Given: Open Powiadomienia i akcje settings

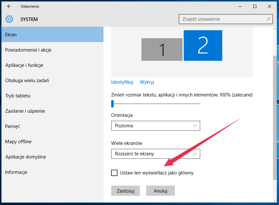Looking at the screenshot, I should [x=53, y=50].
